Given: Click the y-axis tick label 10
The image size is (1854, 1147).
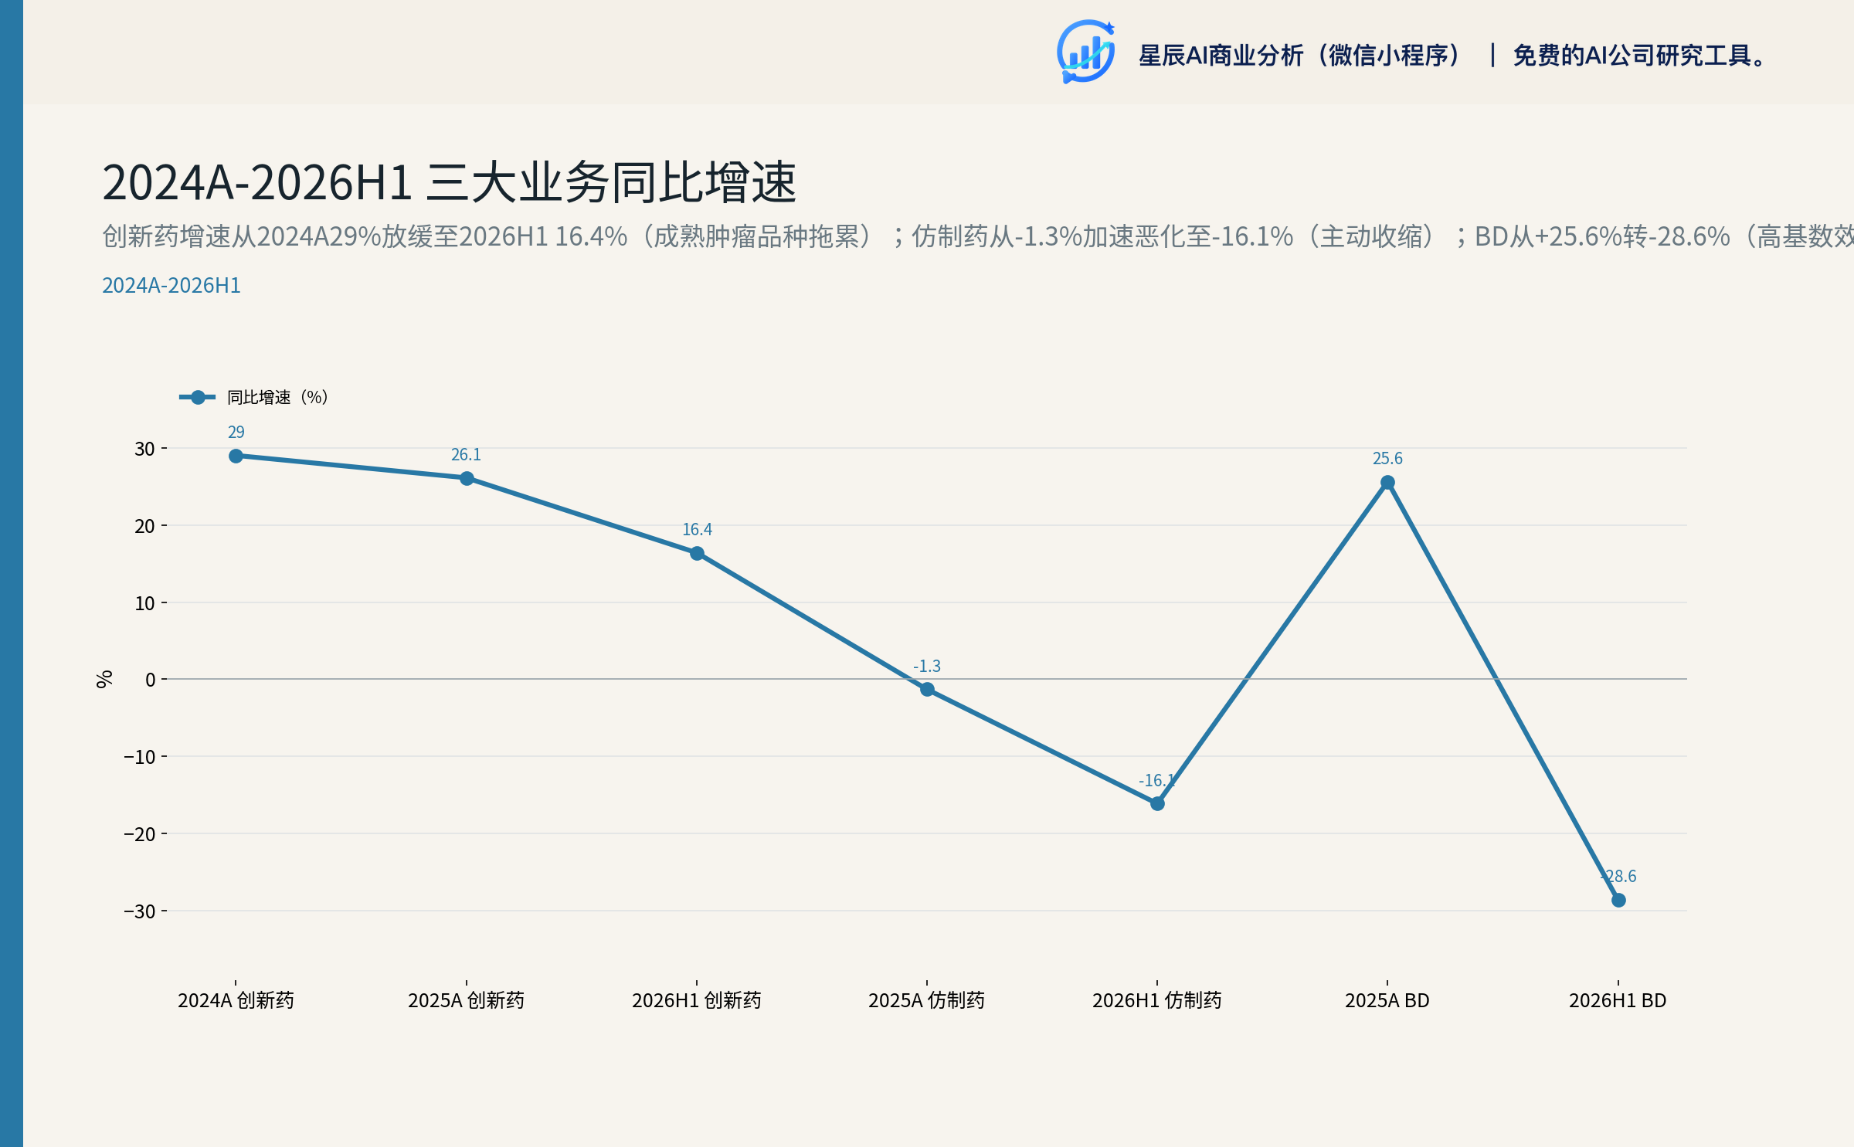Looking at the screenshot, I should point(145,604).
